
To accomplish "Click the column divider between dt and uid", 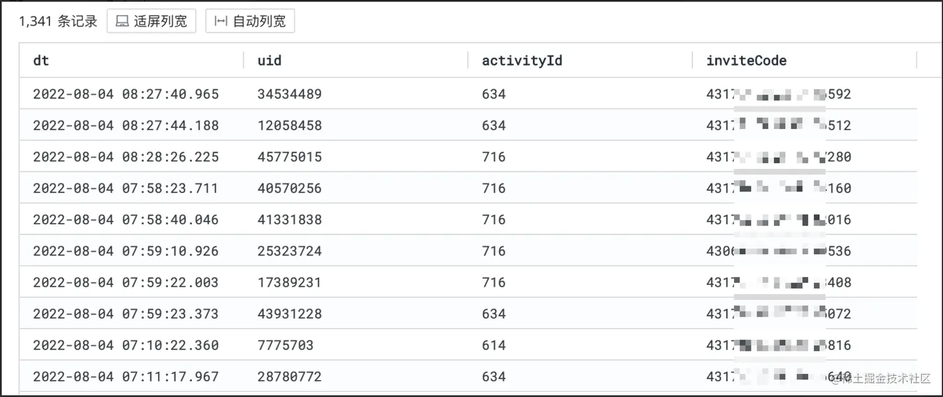I will (x=243, y=60).
